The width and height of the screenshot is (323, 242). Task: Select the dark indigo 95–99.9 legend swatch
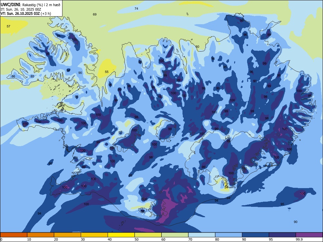(x=282, y=235)
